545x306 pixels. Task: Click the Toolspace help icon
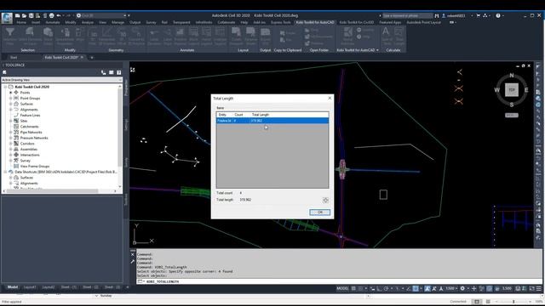(119, 72)
